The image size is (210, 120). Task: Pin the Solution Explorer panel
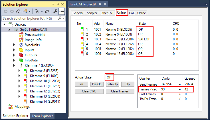point(58,4)
